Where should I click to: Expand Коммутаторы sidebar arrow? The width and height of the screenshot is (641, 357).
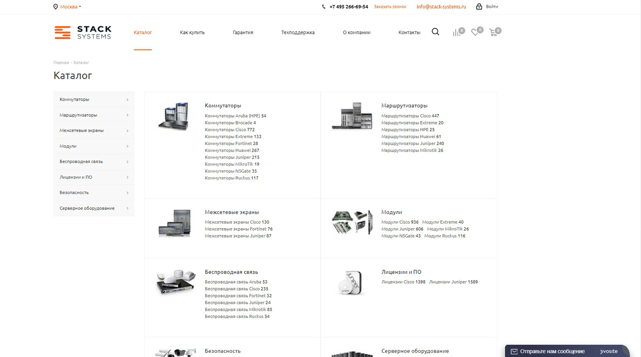(127, 100)
